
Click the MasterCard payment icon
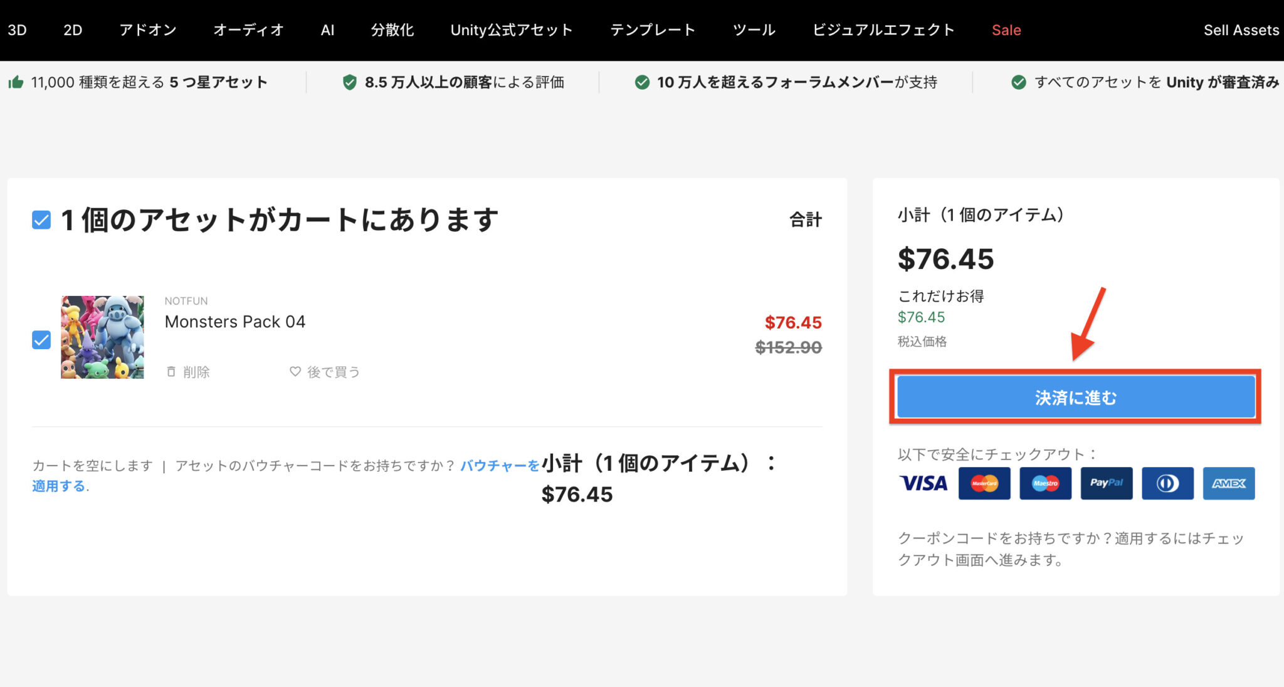pyautogui.click(x=983, y=483)
